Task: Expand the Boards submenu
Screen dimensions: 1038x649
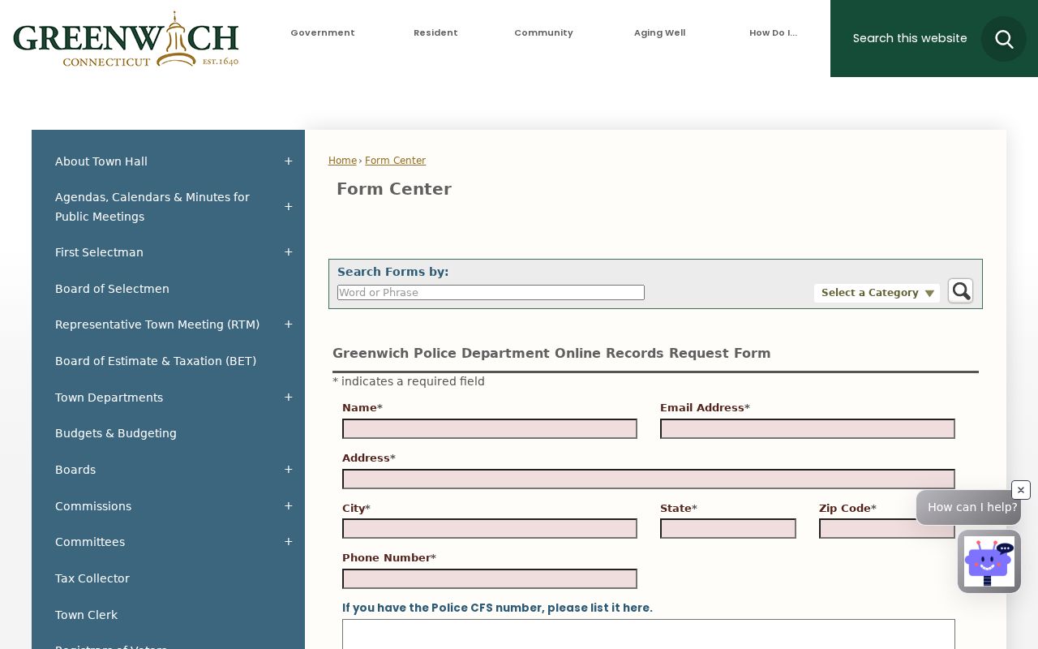Action: (288, 470)
